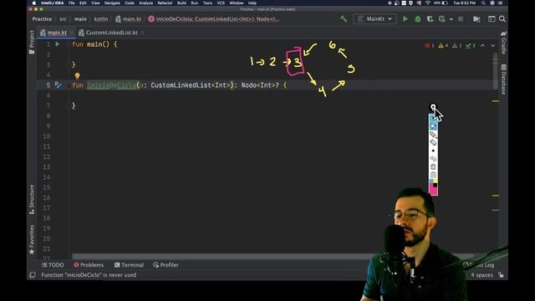
Task: Open Project Structure from toolbar icon
Action: pos(476,19)
